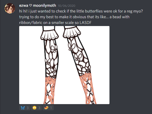Click the 10/06/2020 message timestamp
The image size is (152, 114).
[67, 6]
